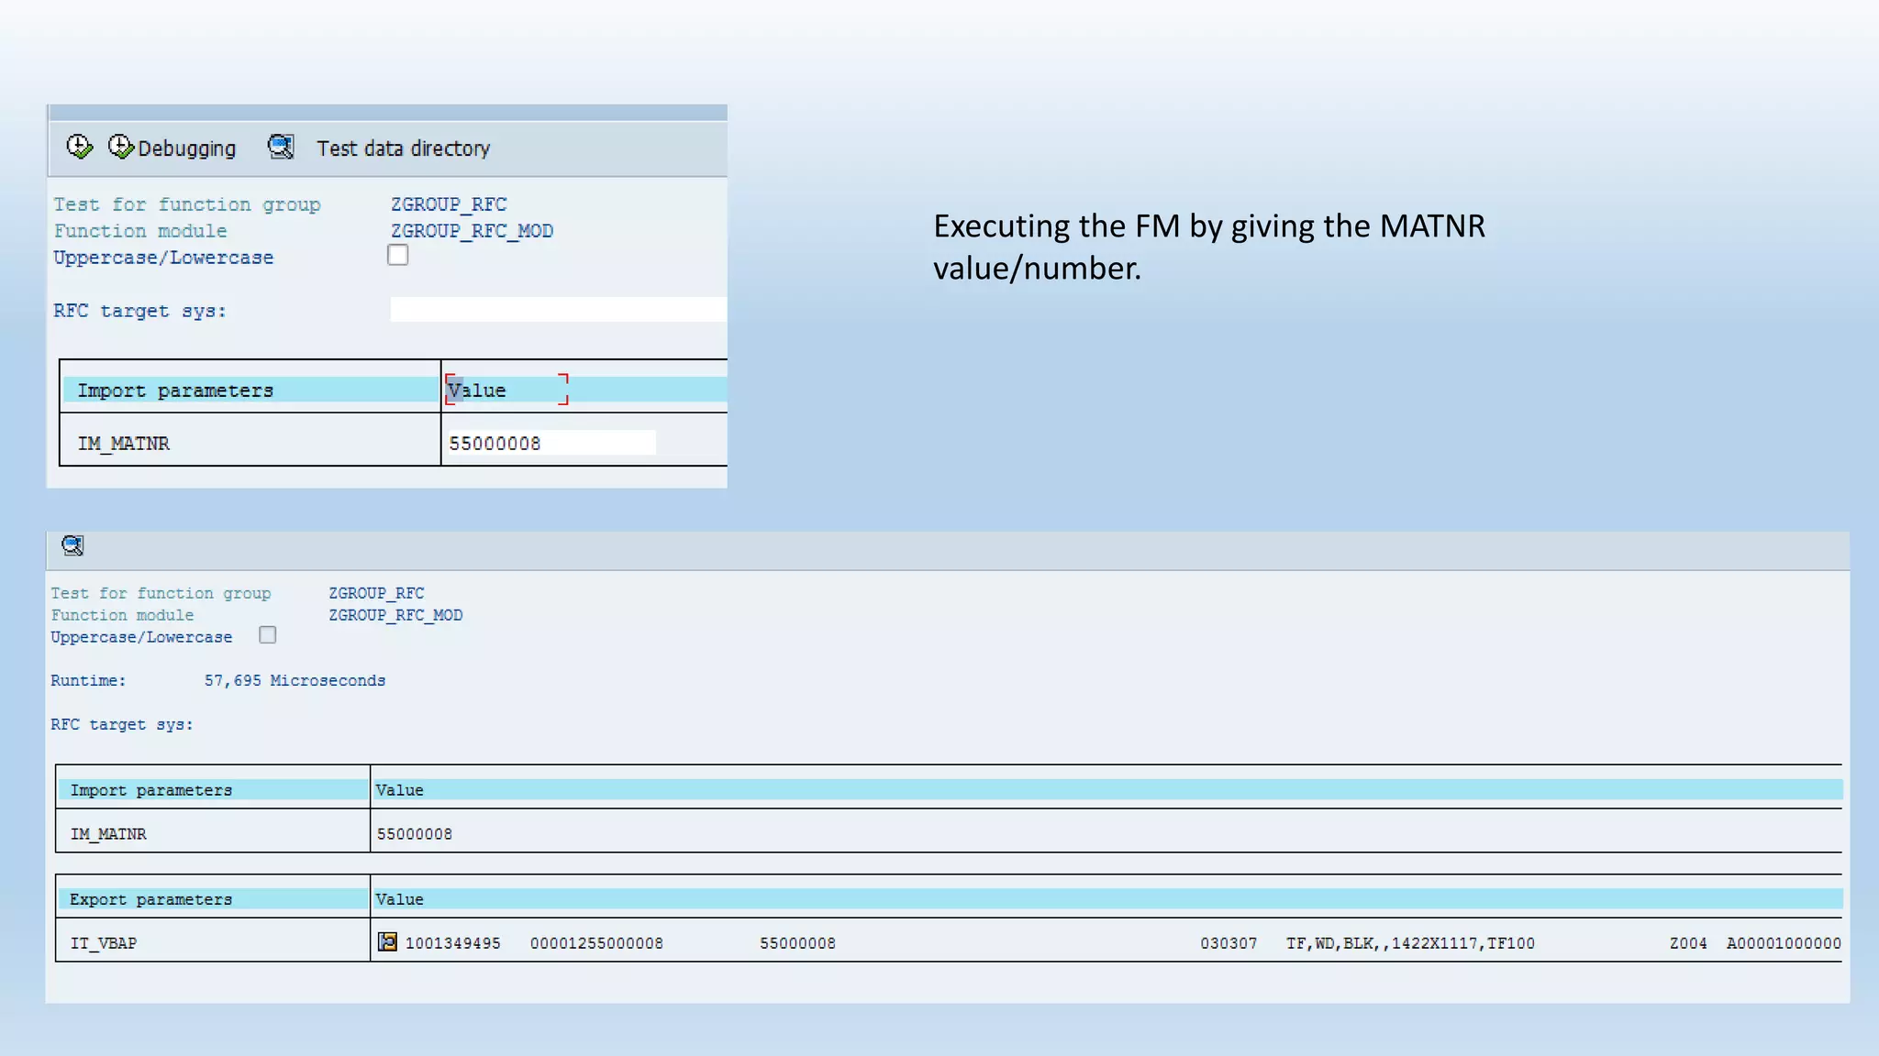Click Import parameters header in upper table

[250, 390]
